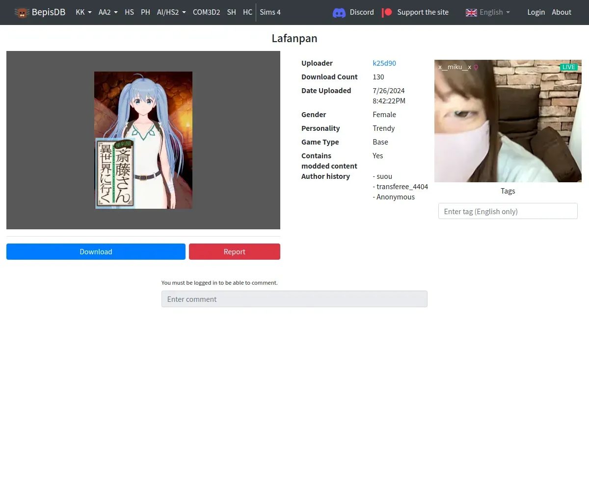This screenshot has width=589, height=490.
Task: Click the red Patreon support icon
Action: [387, 12]
